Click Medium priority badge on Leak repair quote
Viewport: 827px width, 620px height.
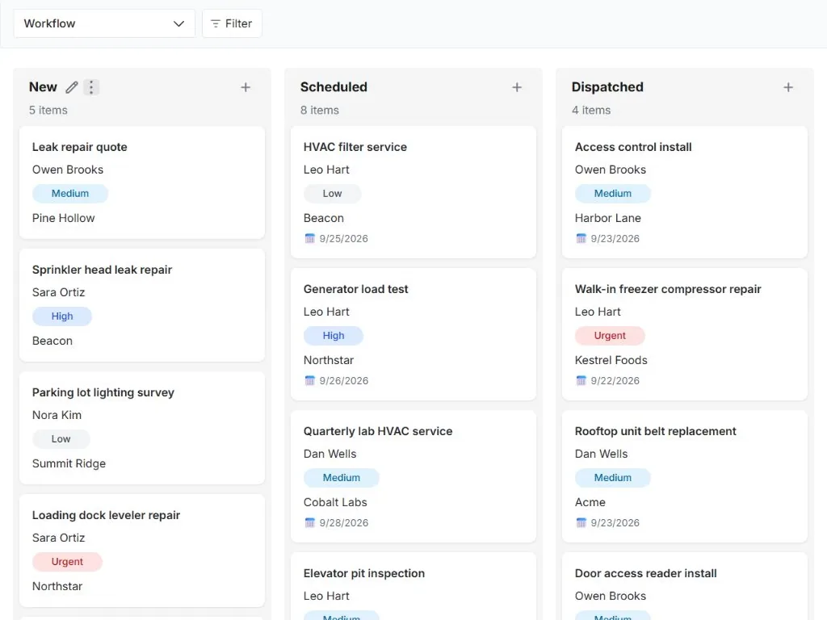[70, 194]
